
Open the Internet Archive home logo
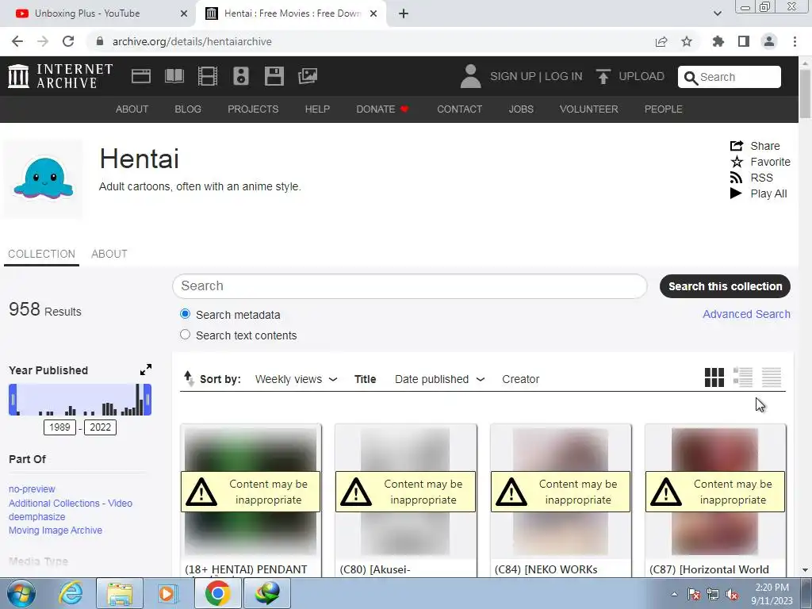point(60,76)
